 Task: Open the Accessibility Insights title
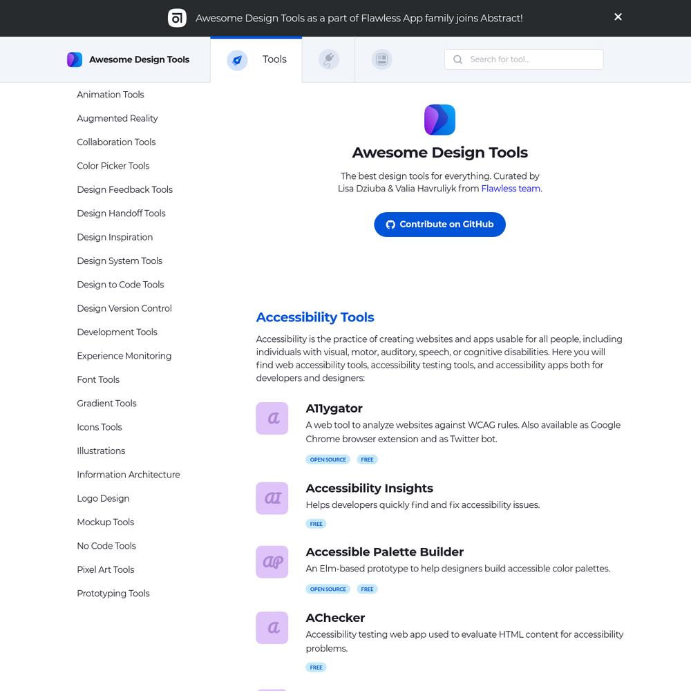point(369,489)
